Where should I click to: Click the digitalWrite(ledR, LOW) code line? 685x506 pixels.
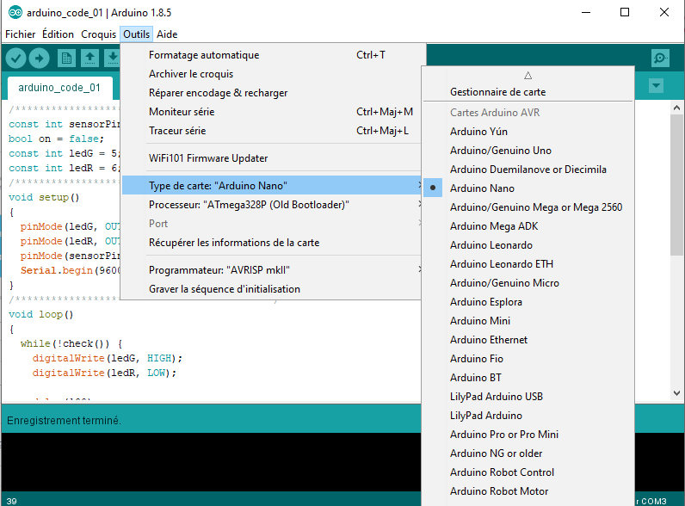[104, 373]
